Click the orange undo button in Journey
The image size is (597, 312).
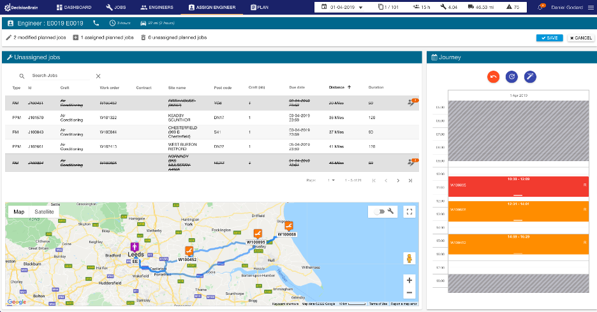tap(493, 77)
